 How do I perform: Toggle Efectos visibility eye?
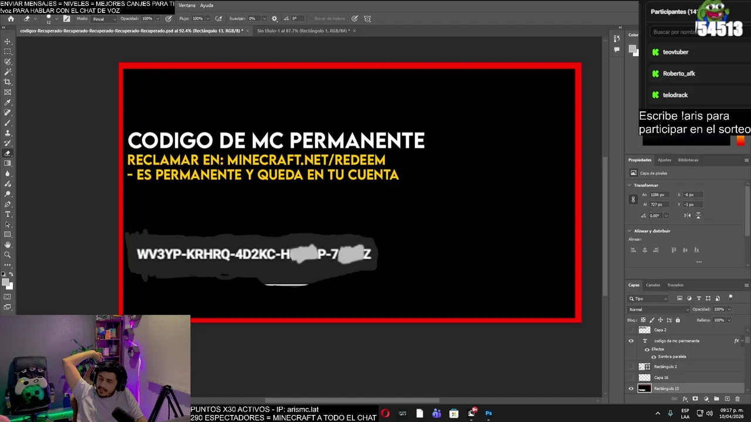(647, 349)
